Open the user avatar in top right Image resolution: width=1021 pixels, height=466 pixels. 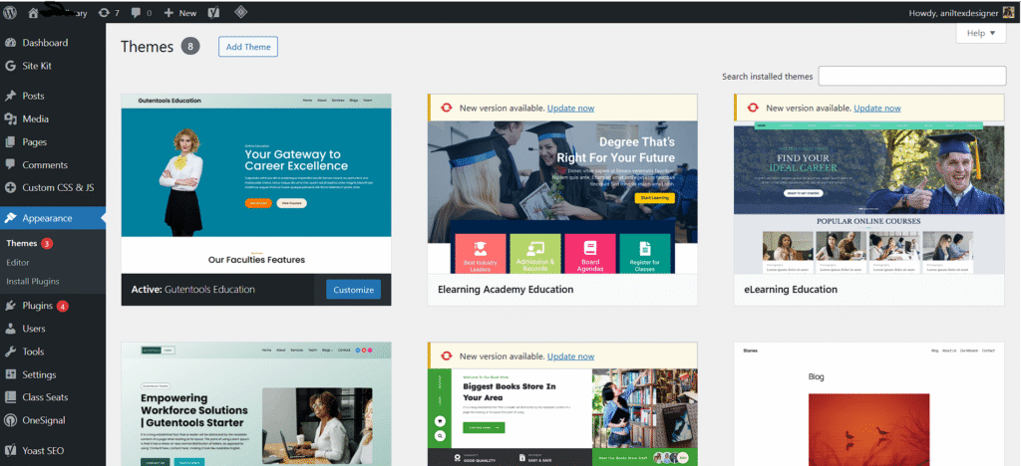(1008, 12)
